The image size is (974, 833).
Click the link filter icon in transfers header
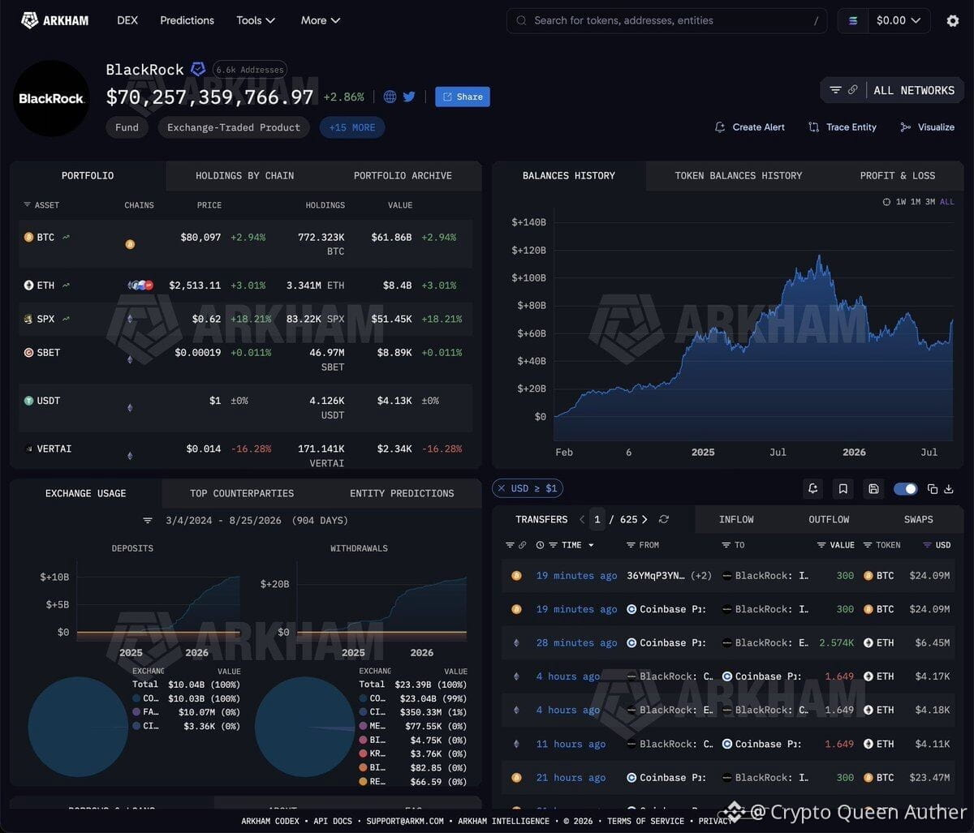pos(522,545)
